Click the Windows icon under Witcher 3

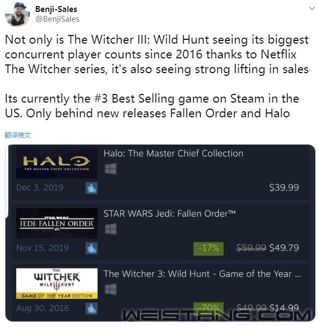pyautogui.click(x=111, y=289)
